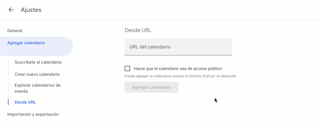Image resolution: width=319 pixels, height=123 pixels.
Task: Click the label Hacer que el calendario sea de acceso público
Action: point(178,68)
